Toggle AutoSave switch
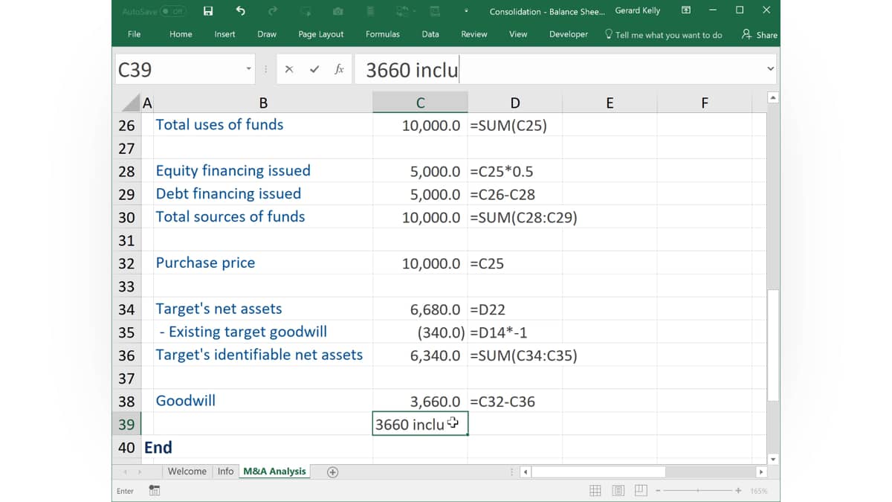Screen dimensions: 892x502 click(x=173, y=11)
